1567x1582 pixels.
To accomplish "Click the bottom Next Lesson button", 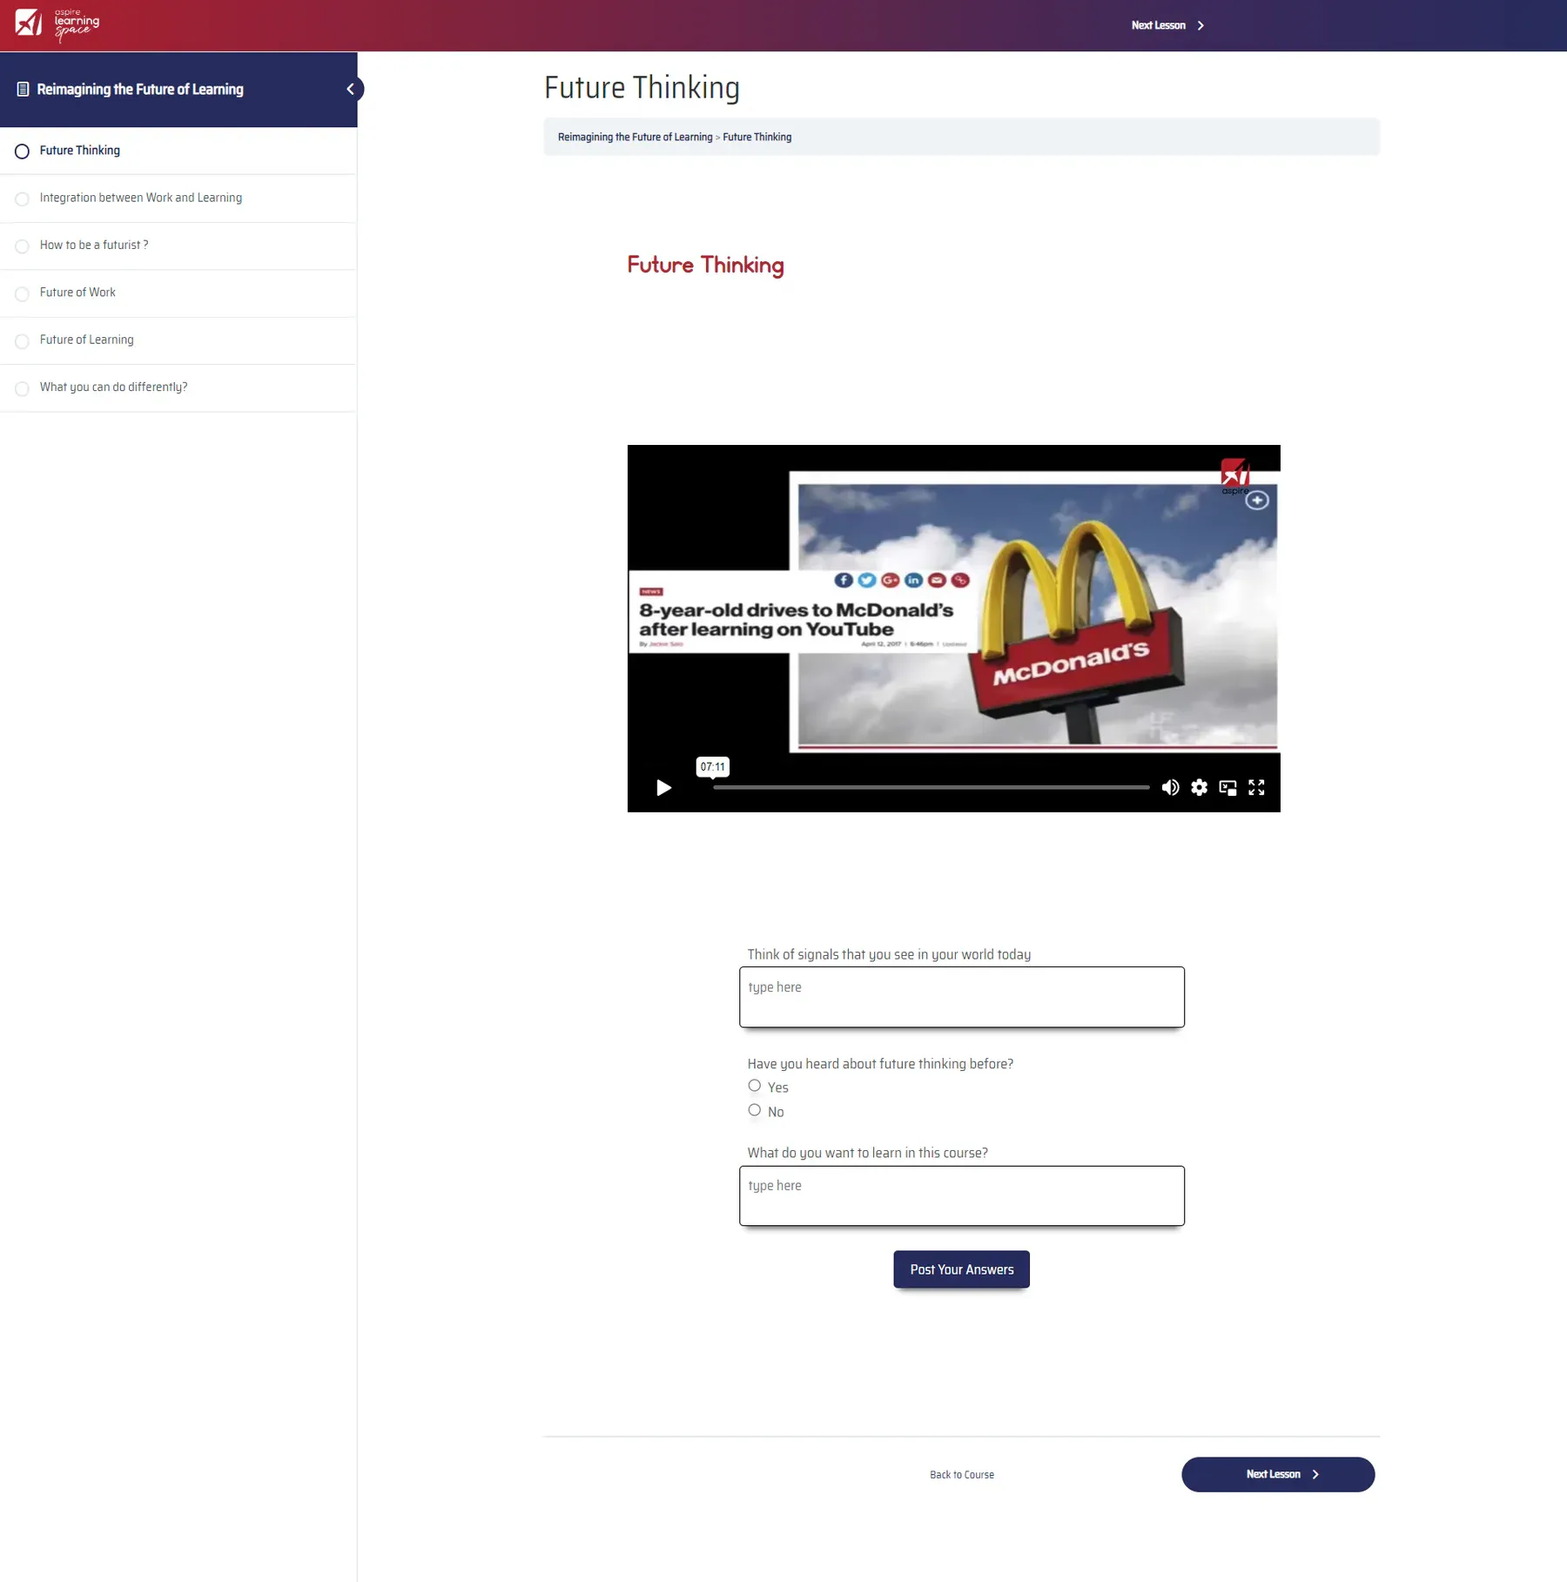I will tap(1277, 1474).
